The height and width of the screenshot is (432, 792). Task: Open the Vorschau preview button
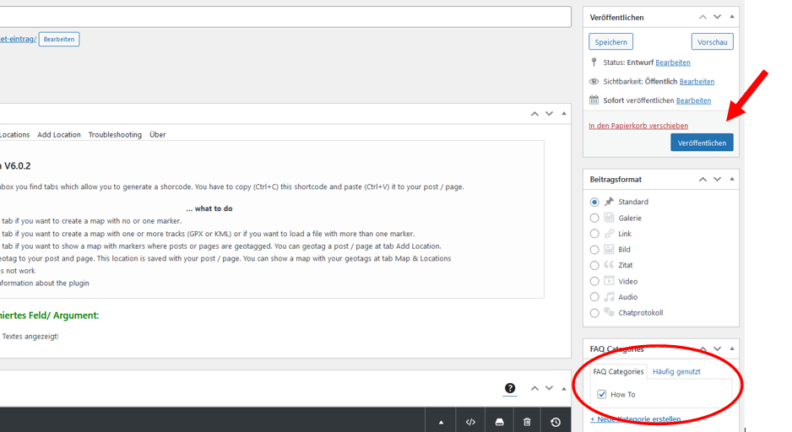tap(712, 42)
